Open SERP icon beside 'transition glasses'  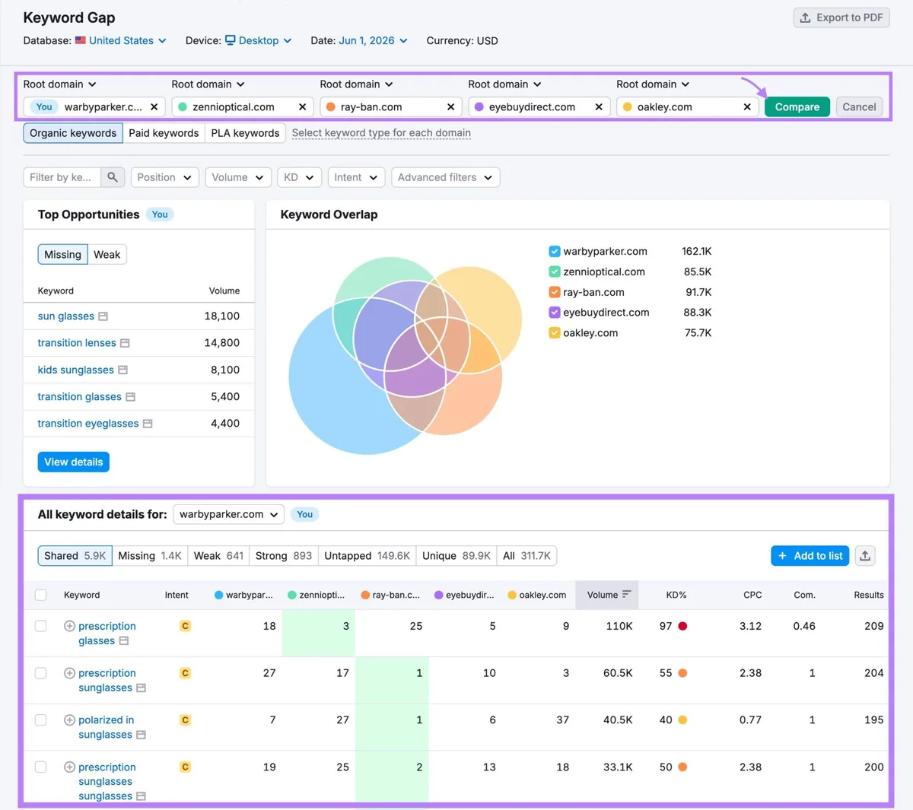coord(130,397)
